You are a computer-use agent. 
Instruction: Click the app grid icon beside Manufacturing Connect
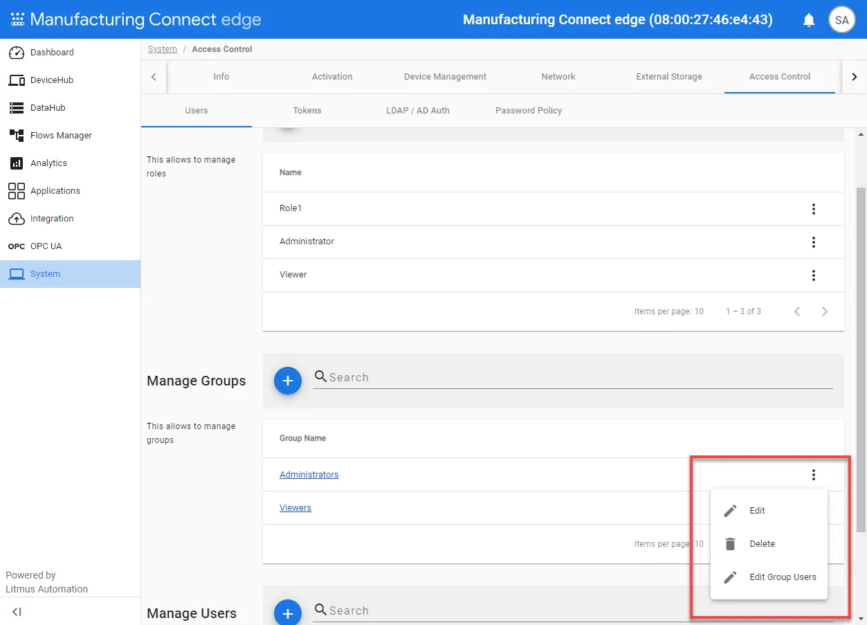(x=17, y=19)
